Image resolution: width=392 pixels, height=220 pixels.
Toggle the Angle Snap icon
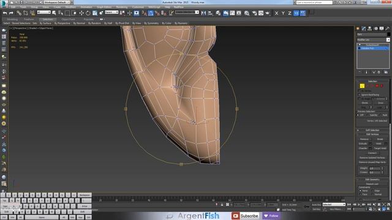pyautogui.click(x=151, y=13)
